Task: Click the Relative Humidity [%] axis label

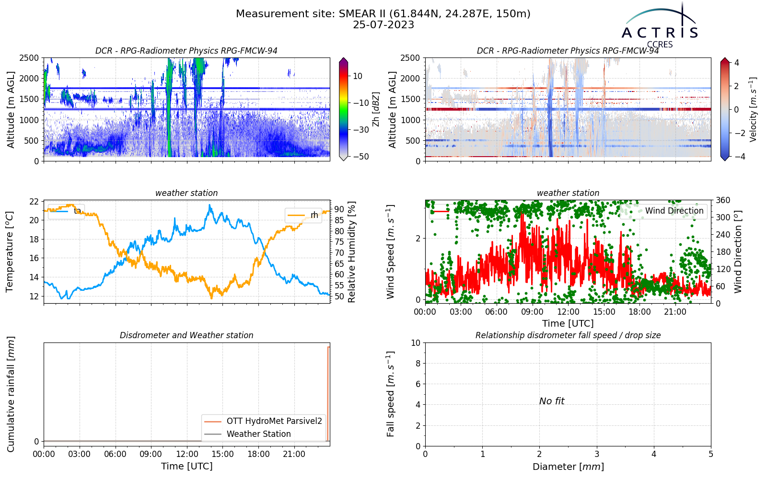Action: point(352,252)
